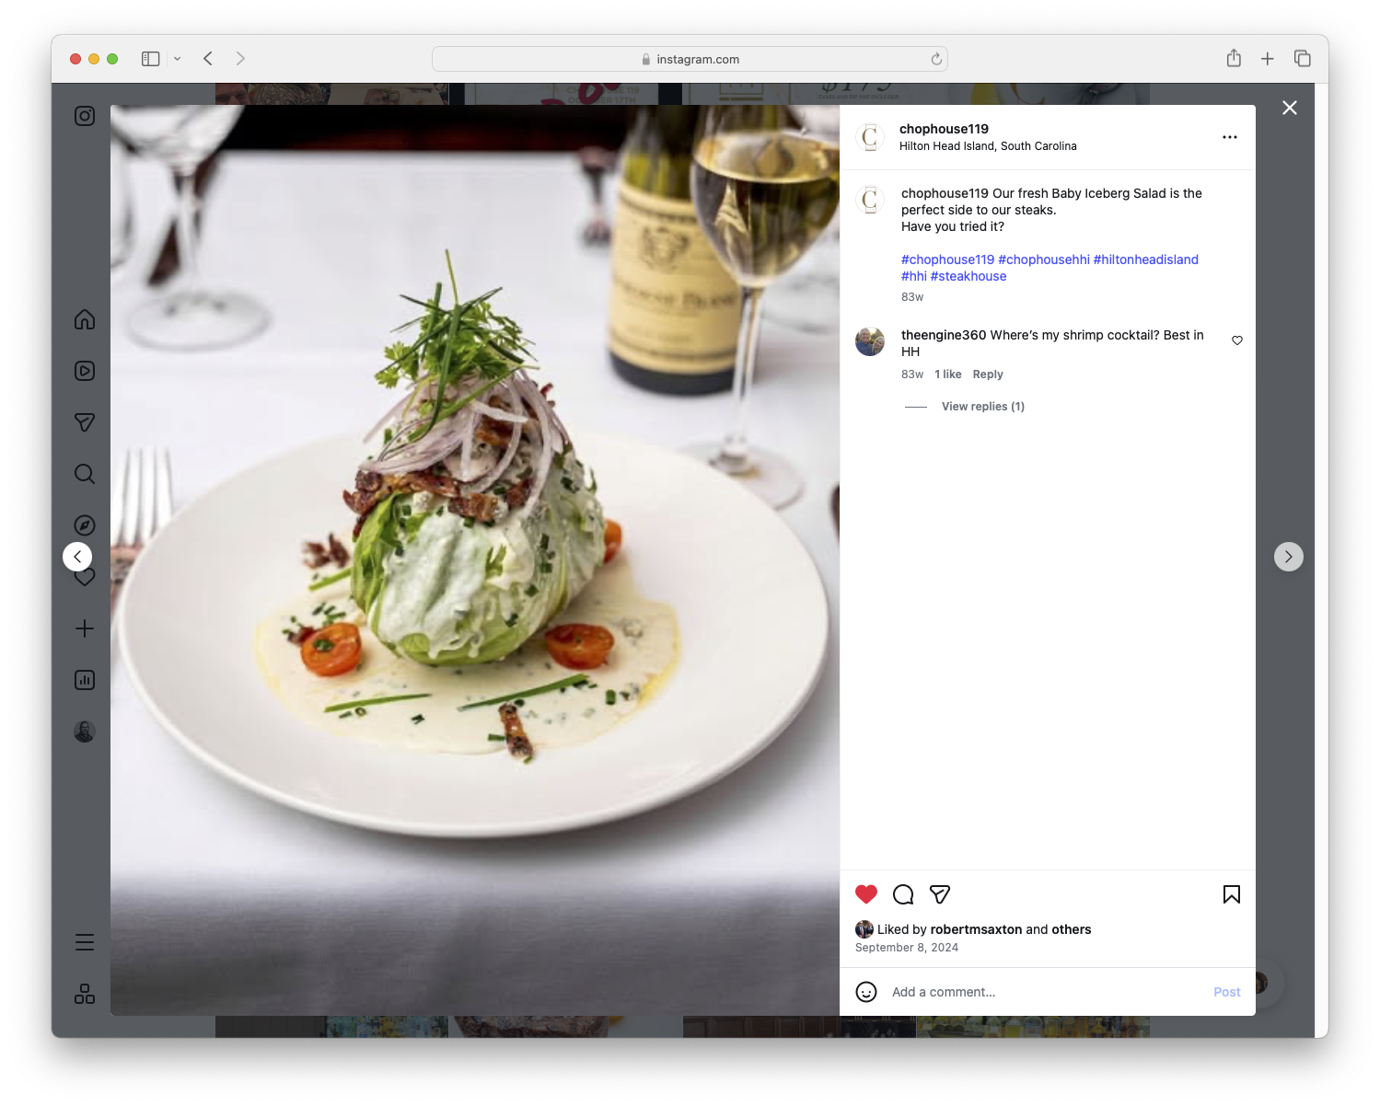
Task: Like theengine360's comment with the heart
Action: 1236,340
